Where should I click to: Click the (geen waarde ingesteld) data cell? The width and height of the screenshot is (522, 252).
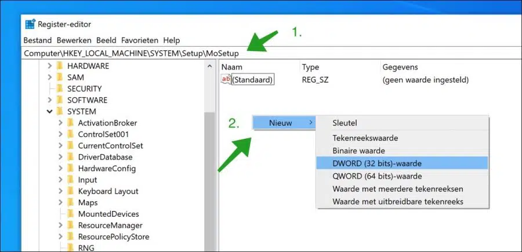point(426,80)
